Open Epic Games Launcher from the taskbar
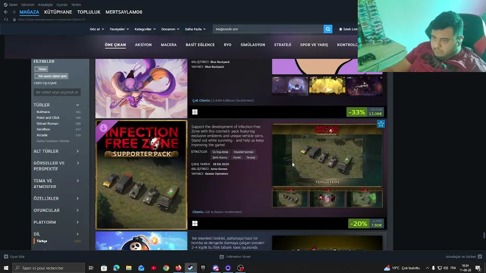Screen dimensions: 486x273 click(203, 268)
